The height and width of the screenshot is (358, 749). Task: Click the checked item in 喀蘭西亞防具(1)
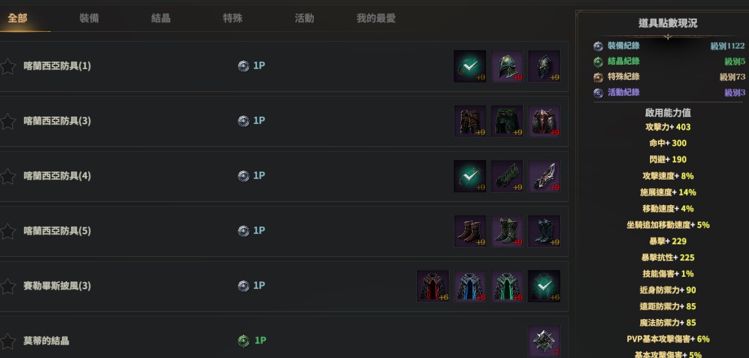pyautogui.click(x=470, y=66)
